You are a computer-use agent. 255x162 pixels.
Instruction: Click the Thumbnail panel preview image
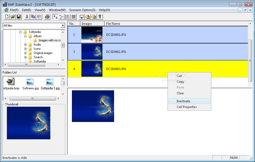tap(29, 123)
